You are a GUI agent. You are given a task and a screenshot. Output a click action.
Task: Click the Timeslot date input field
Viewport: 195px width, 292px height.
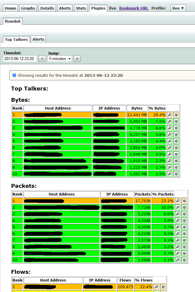click(20, 59)
